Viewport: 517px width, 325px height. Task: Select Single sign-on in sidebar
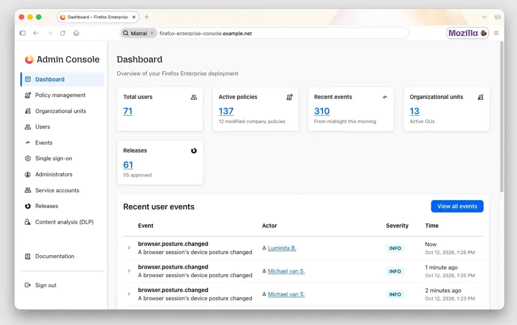coord(62,158)
